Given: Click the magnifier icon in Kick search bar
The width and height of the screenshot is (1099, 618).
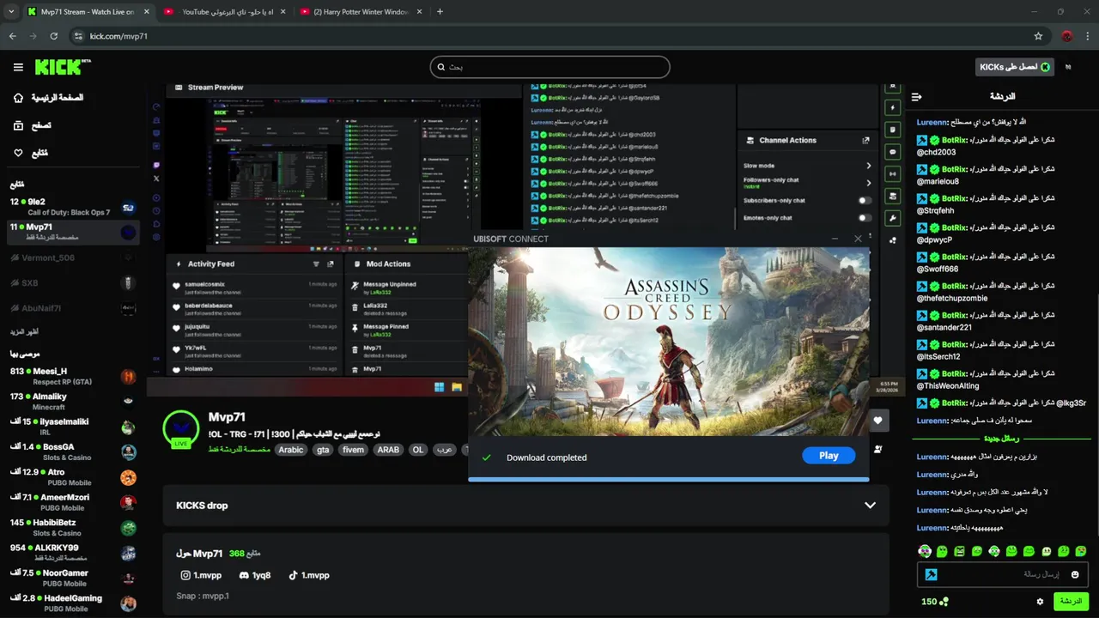Looking at the screenshot, I should (x=441, y=67).
